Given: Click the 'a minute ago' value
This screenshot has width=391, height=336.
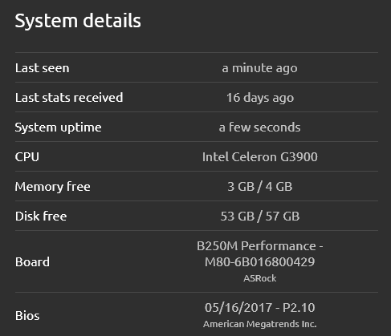Looking at the screenshot, I should pos(259,68).
